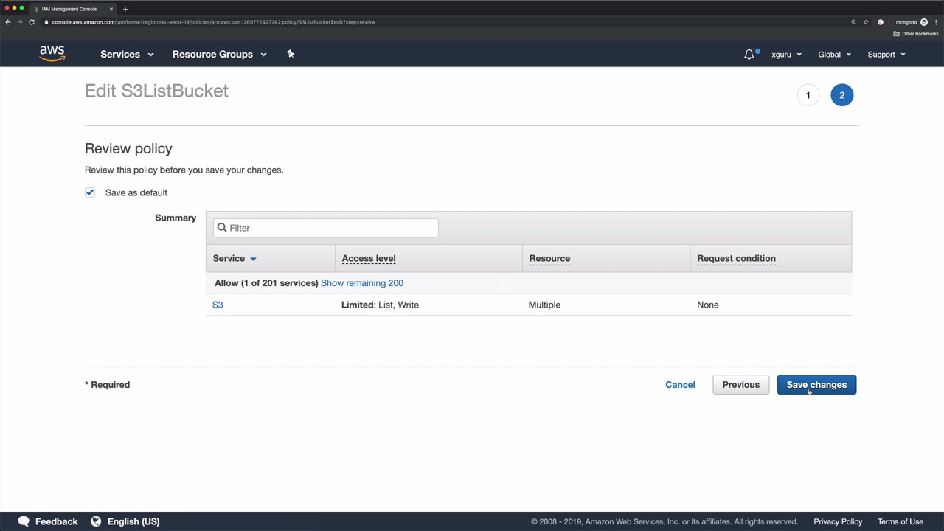Open the xguru account dropdown

point(786,54)
